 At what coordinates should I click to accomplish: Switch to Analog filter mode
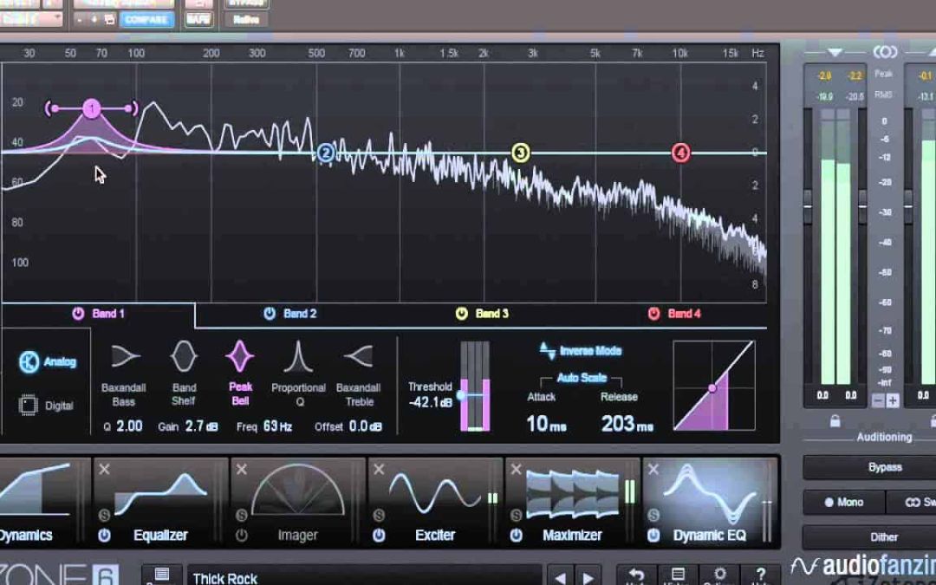pos(47,361)
